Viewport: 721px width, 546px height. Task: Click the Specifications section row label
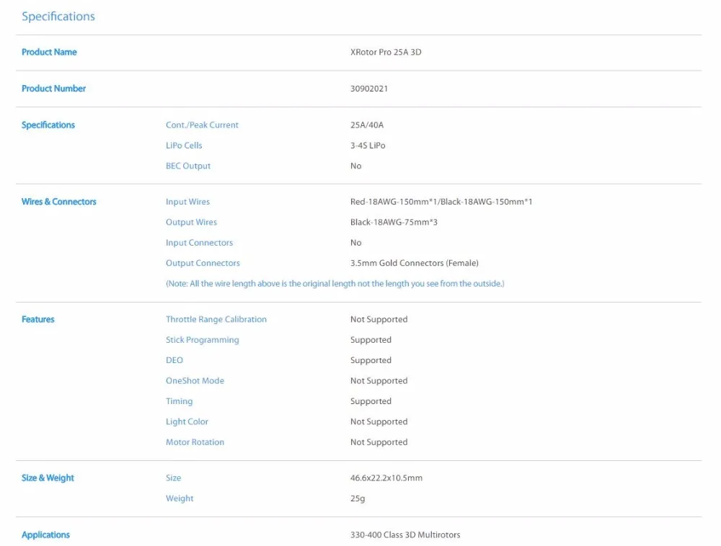(48, 125)
